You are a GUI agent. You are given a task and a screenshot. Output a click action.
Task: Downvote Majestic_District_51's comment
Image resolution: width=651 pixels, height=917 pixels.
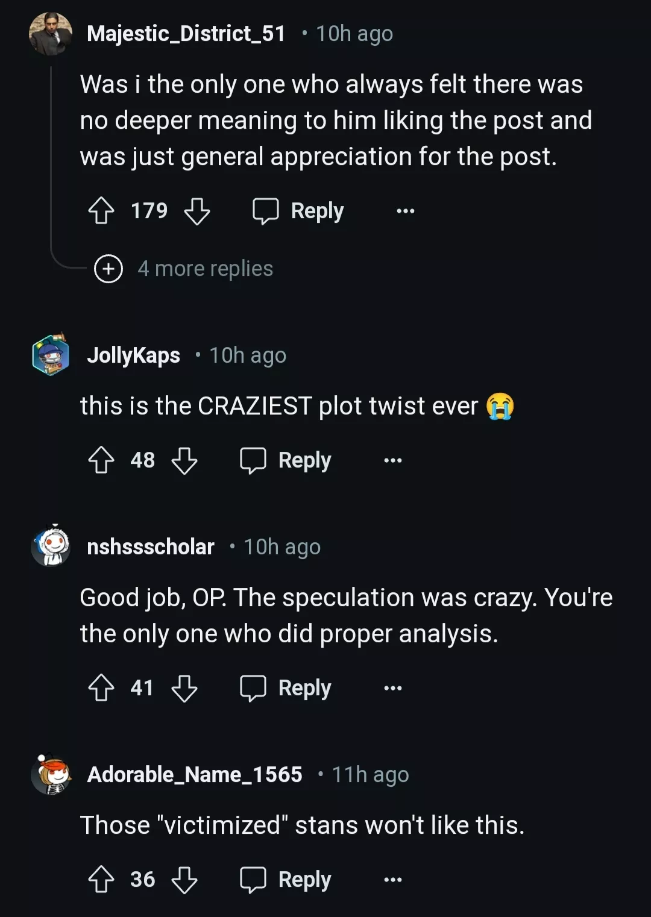197,211
